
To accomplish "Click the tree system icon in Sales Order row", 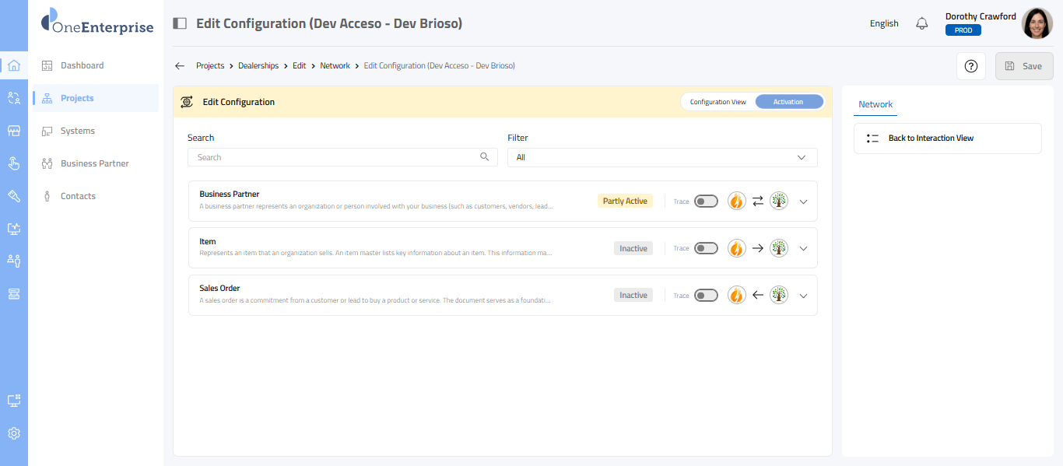I will click(x=779, y=295).
